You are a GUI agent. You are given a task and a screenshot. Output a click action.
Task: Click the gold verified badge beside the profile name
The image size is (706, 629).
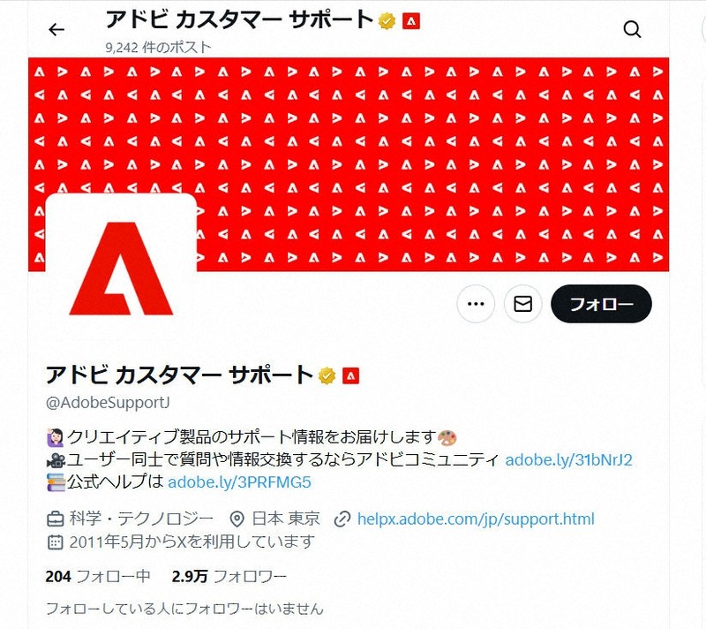point(327,375)
